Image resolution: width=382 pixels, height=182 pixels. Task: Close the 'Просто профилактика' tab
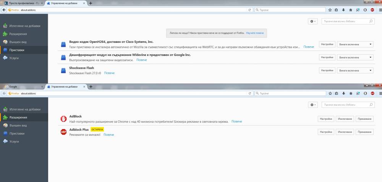(x=42, y=3)
